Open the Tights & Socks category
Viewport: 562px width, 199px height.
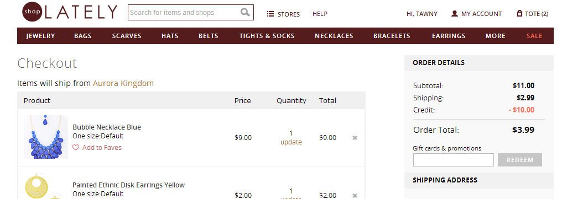(x=267, y=36)
